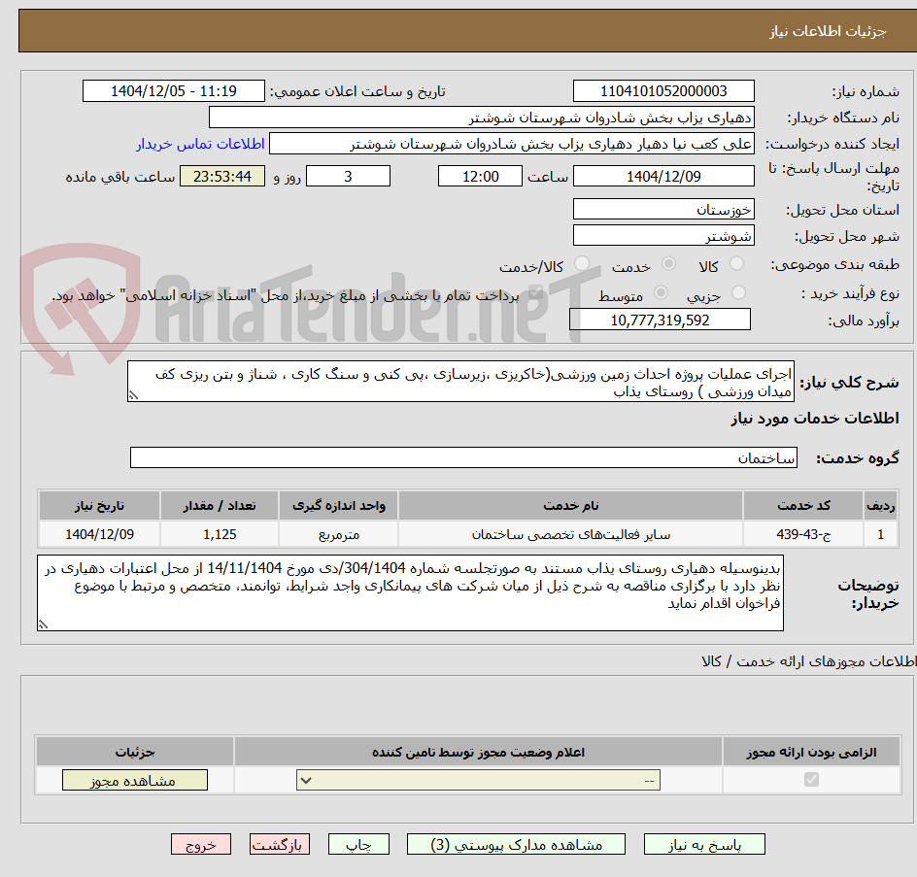Image resolution: width=917 pixels, height=877 pixels.
Task: Click the اطلاعات خدمات مورد نیاز heading
Action: 815,418
